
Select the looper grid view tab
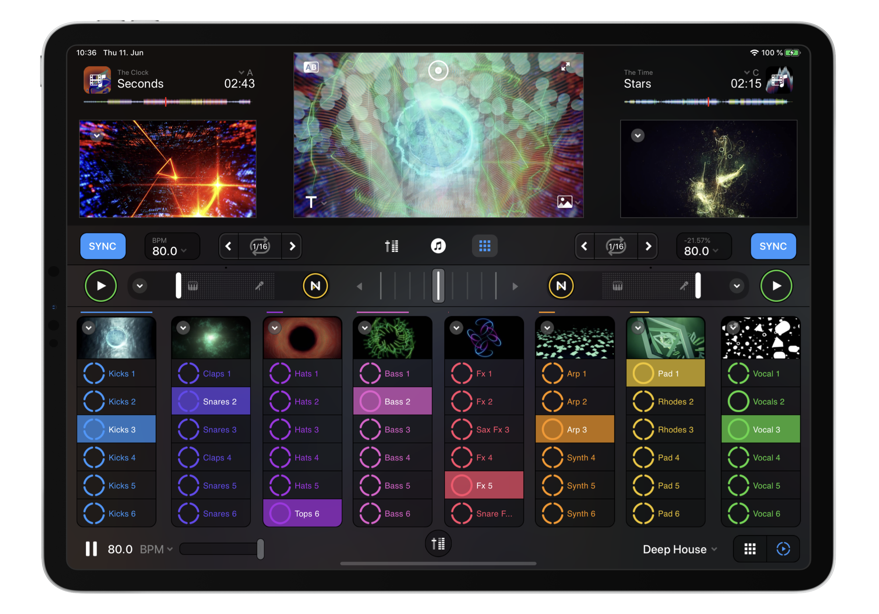coord(485,246)
